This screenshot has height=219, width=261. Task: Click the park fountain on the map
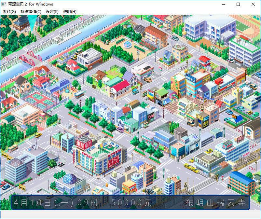(128, 44)
